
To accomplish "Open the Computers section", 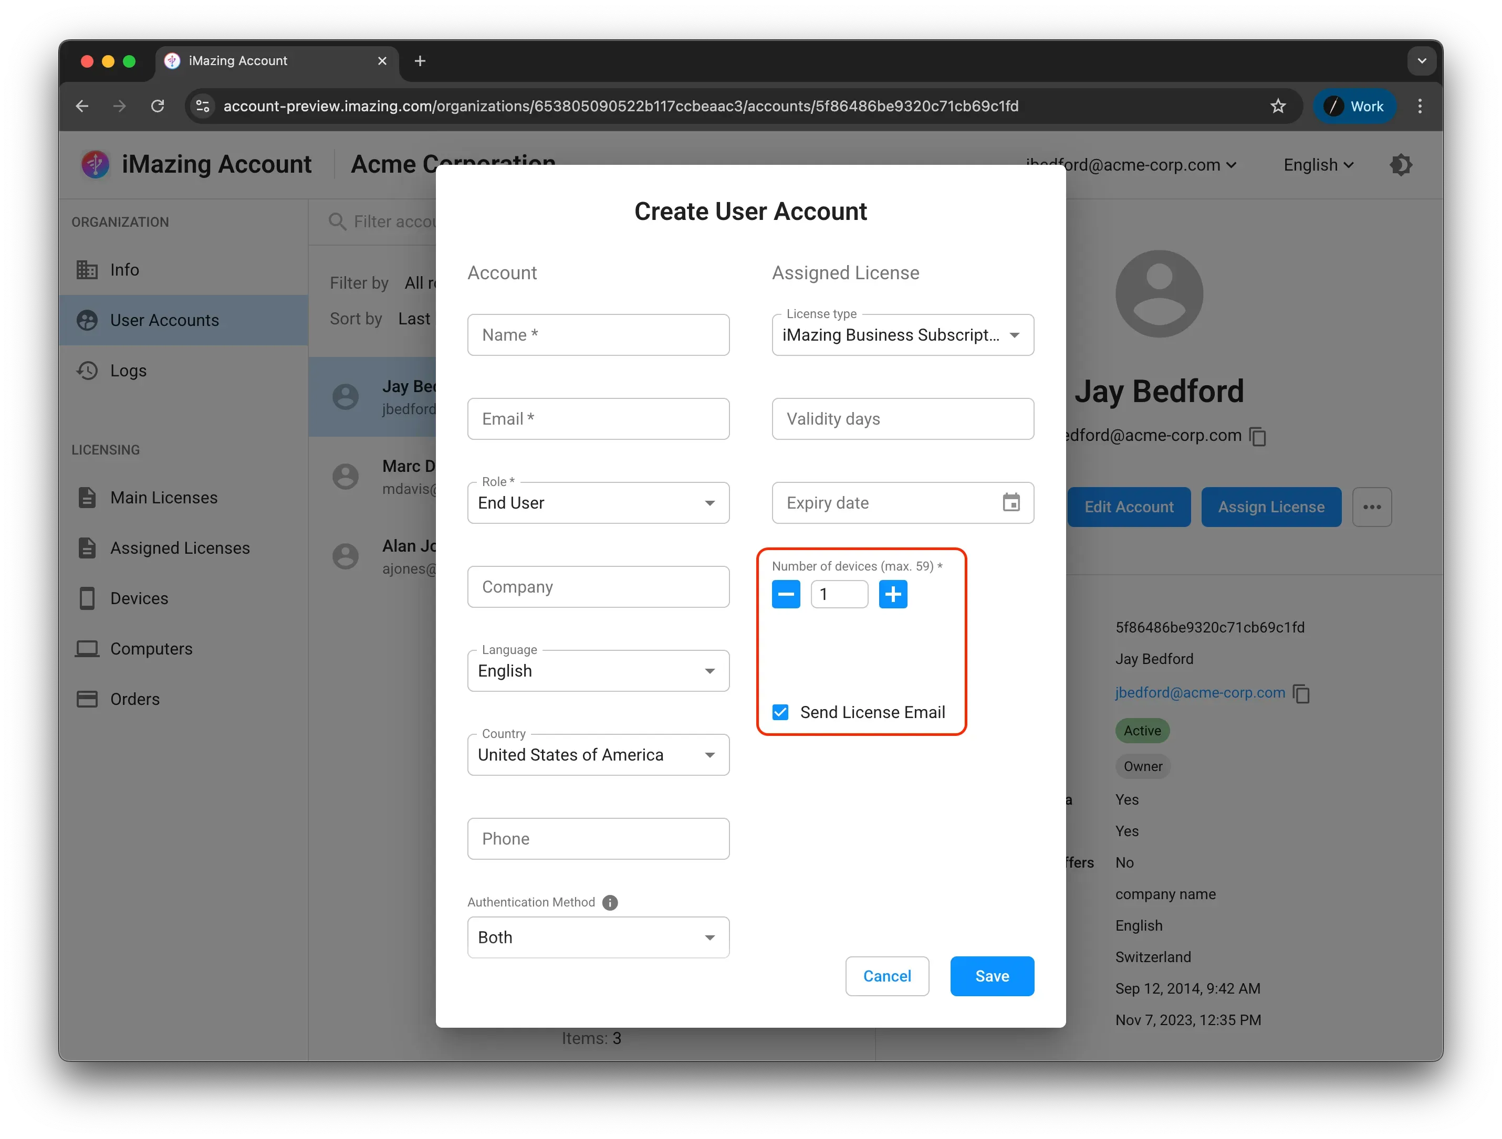I will coord(151,648).
